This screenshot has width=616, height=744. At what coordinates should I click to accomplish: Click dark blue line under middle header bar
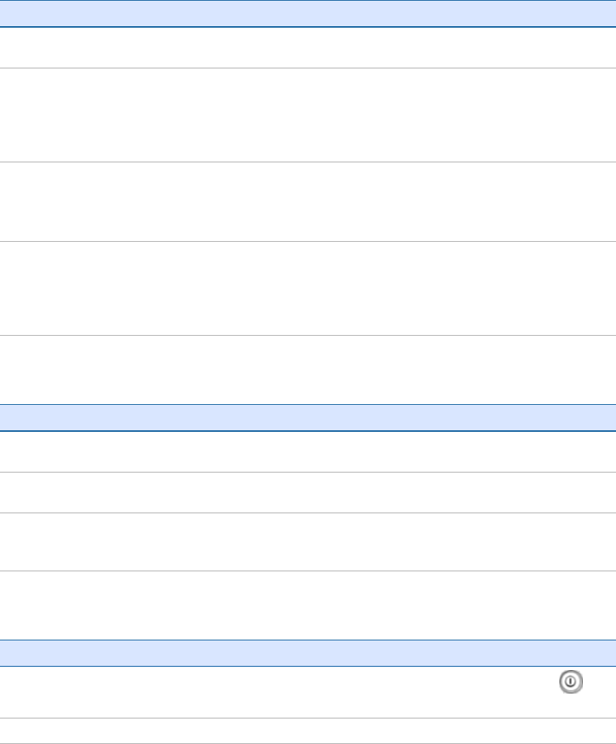(308, 431)
